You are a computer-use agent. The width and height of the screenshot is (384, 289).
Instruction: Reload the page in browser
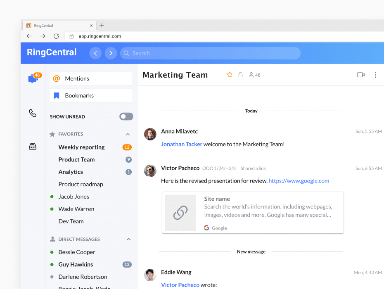point(56,36)
